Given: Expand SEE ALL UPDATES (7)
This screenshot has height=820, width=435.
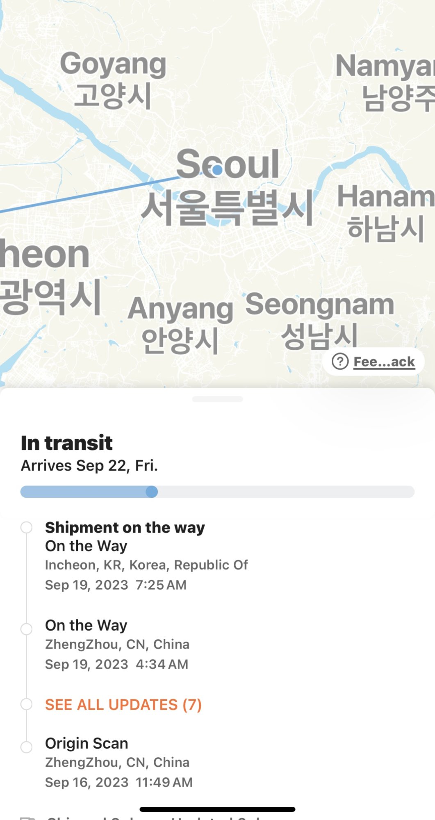Looking at the screenshot, I should (123, 705).
